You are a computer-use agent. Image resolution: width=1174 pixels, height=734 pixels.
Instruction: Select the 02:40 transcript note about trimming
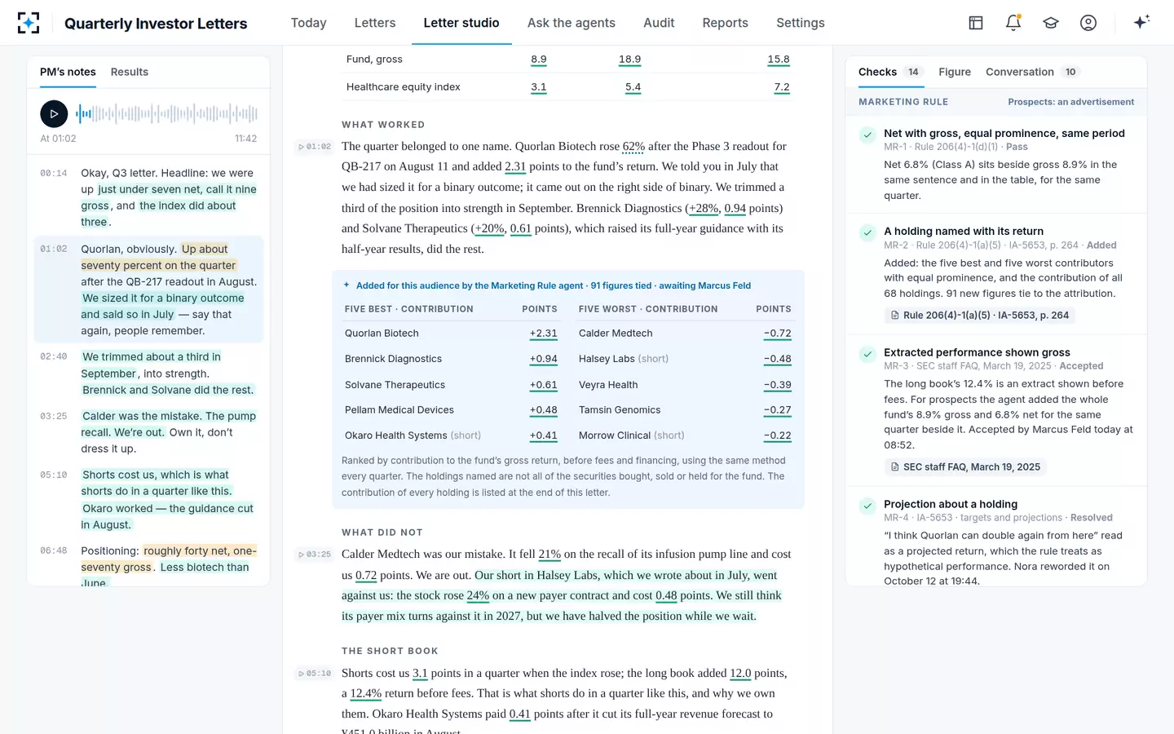tap(148, 374)
